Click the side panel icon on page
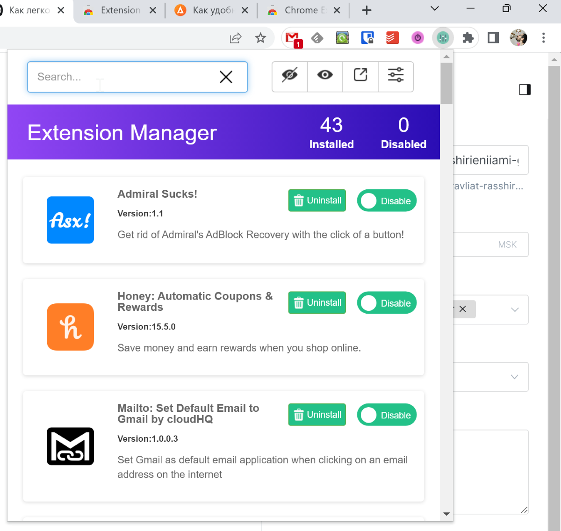Viewport: 561px width, 531px height. point(525,90)
